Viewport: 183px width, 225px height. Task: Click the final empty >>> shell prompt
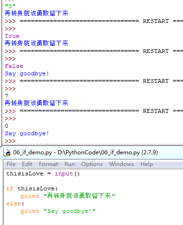pos(10,141)
